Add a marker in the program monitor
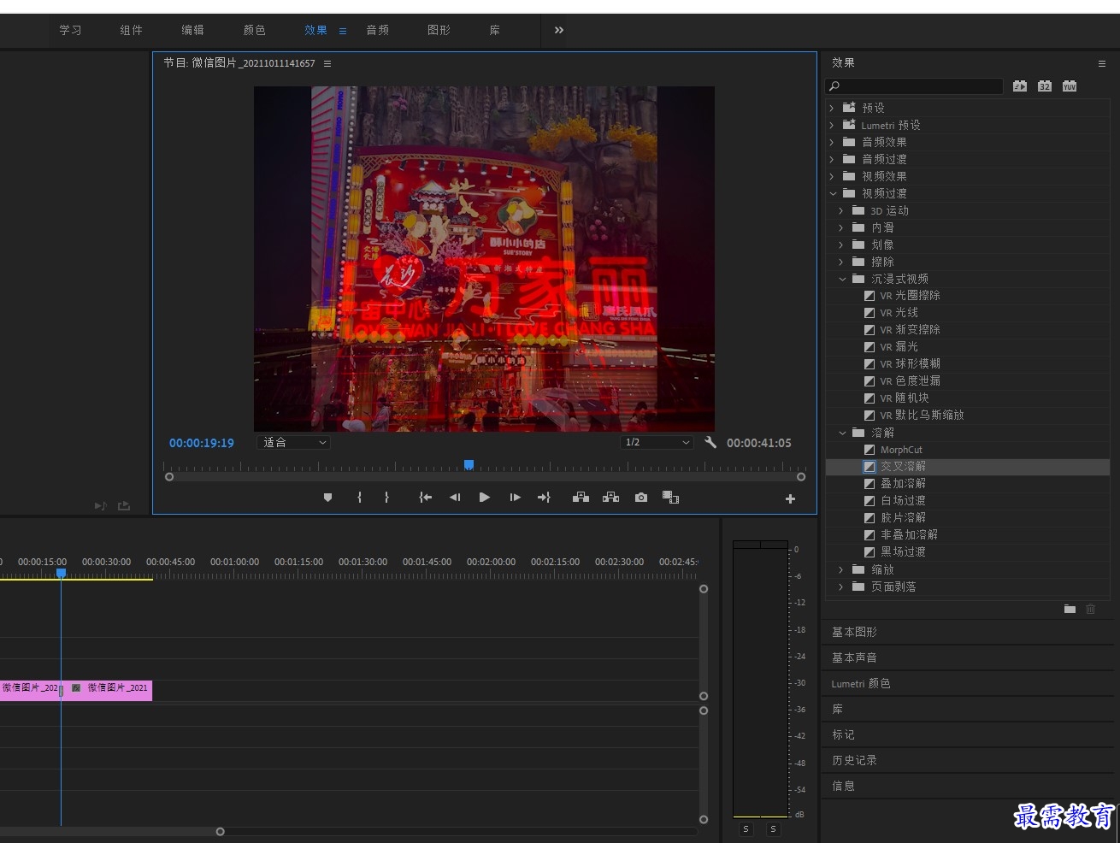Image resolution: width=1120 pixels, height=843 pixels. (x=327, y=498)
